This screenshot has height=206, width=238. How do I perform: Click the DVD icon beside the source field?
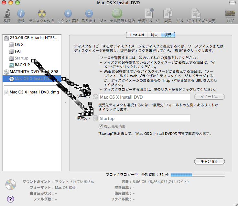[95, 97]
